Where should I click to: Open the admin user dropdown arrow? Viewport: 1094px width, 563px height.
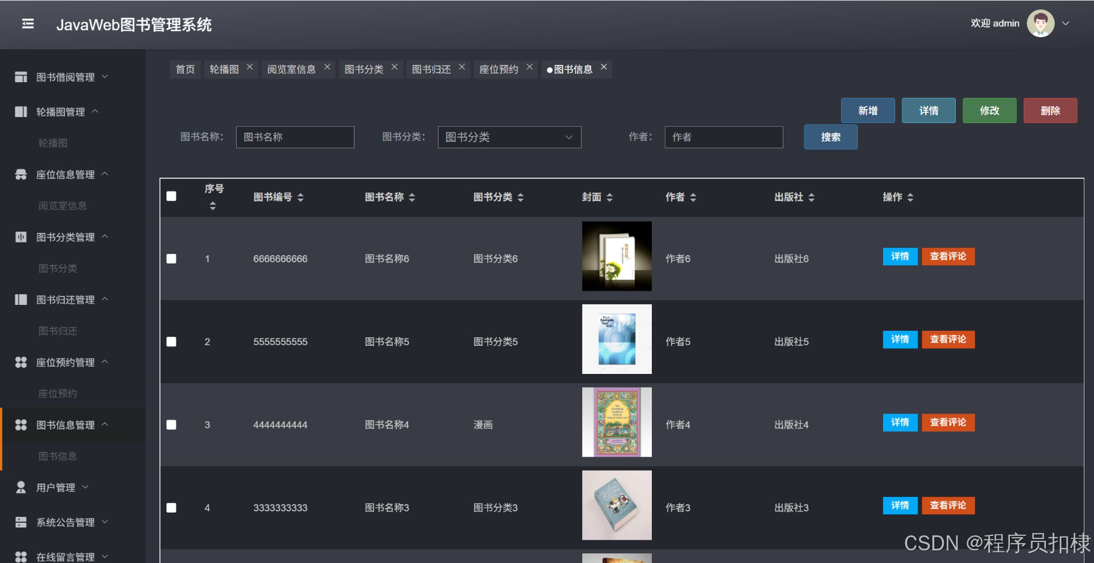point(1066,23)
